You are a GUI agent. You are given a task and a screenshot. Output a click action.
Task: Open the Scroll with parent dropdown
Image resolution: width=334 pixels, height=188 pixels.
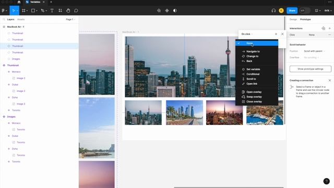click(x=314, y=51)
